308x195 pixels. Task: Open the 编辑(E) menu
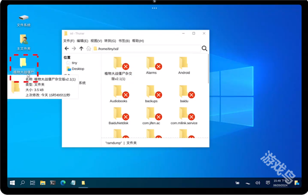(83, 41)
